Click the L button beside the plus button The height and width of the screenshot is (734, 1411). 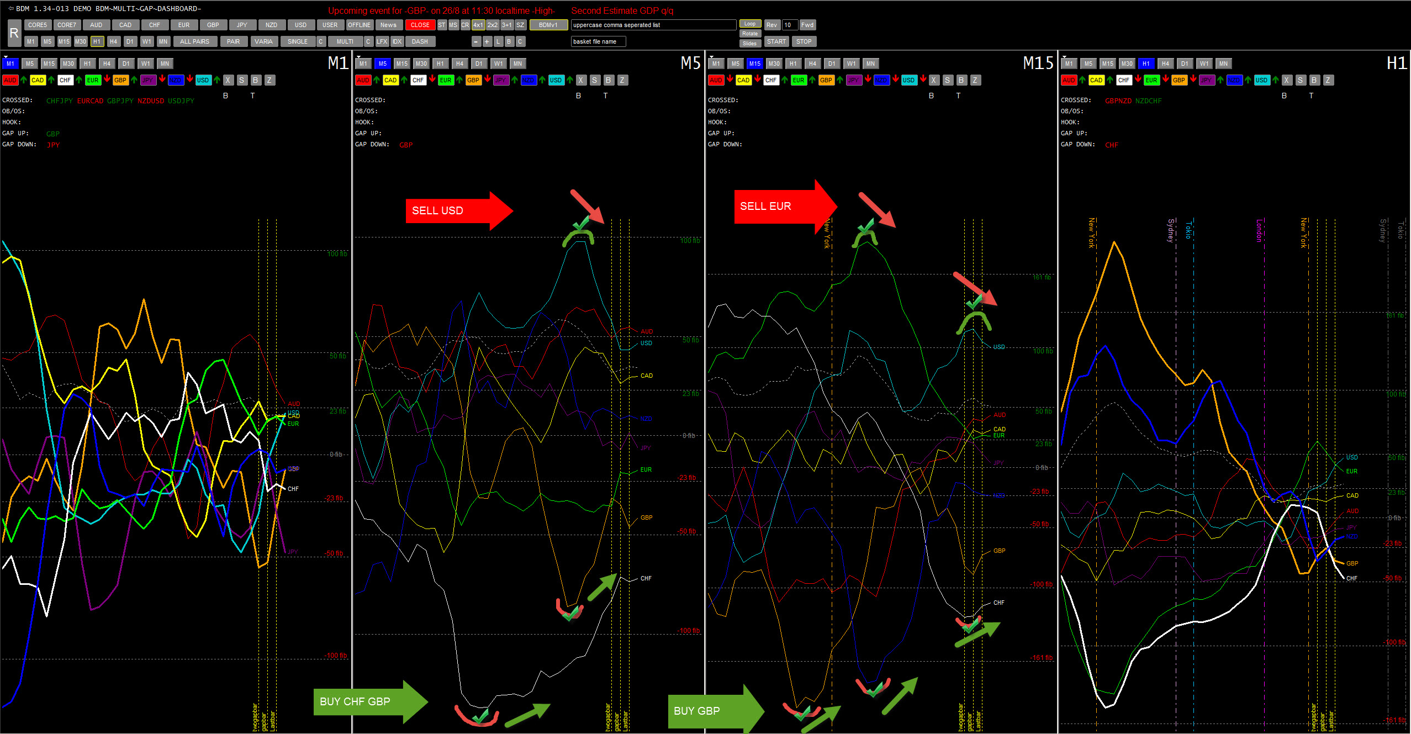(498, 41)
